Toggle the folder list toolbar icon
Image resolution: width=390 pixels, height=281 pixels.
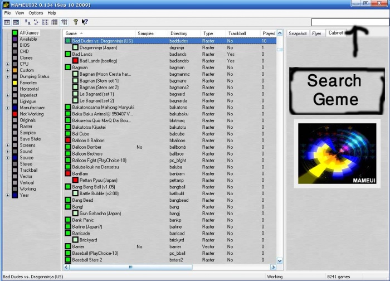7,22
